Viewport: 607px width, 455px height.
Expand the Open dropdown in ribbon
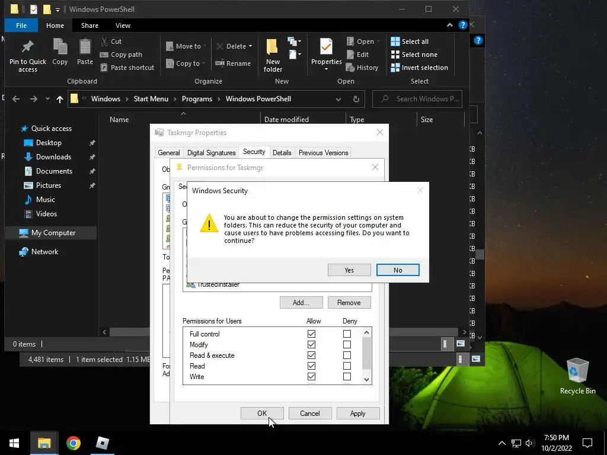point(378,41)
